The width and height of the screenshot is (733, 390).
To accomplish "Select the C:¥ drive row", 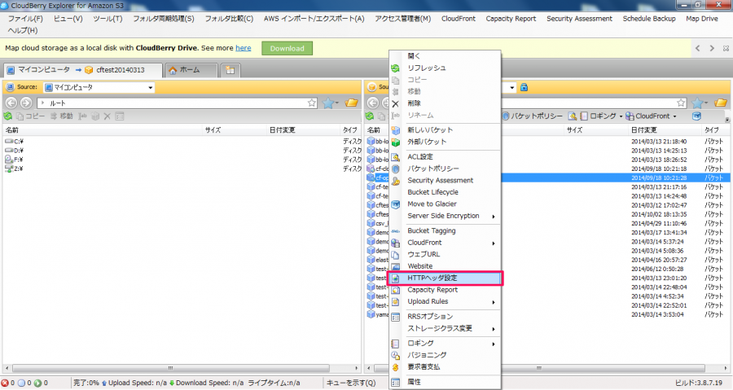I will coord(182,141).
